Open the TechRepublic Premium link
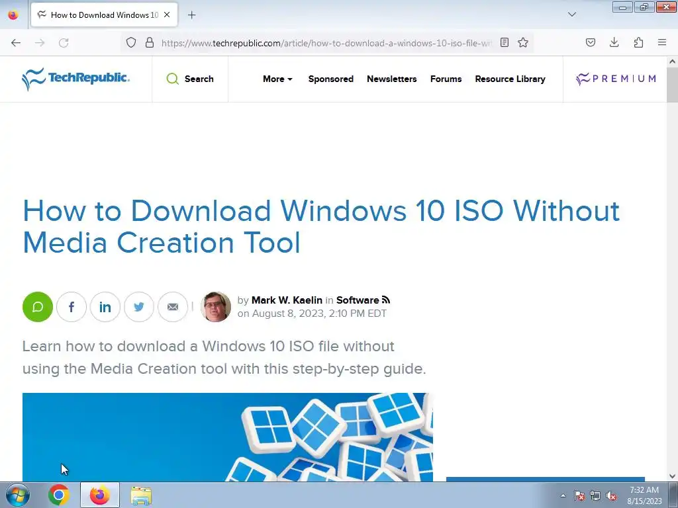Viewport: 678px width, 508px height. tap(616, 79)
